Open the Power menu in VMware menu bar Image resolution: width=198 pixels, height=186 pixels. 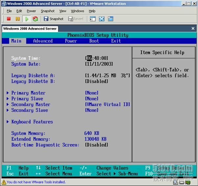[31, 11]
